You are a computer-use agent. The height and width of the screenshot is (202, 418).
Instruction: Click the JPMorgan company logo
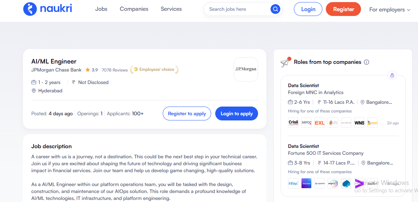(x=246, y=69)
